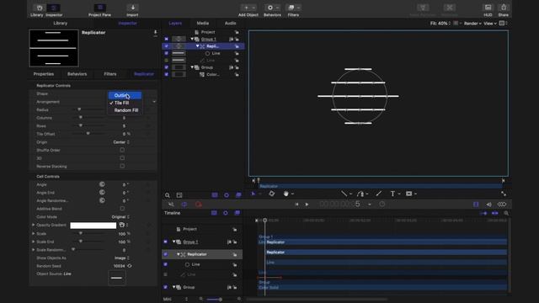Click the Import toolbar button
This screenshot has width=539, height=303.
point(132,10)
